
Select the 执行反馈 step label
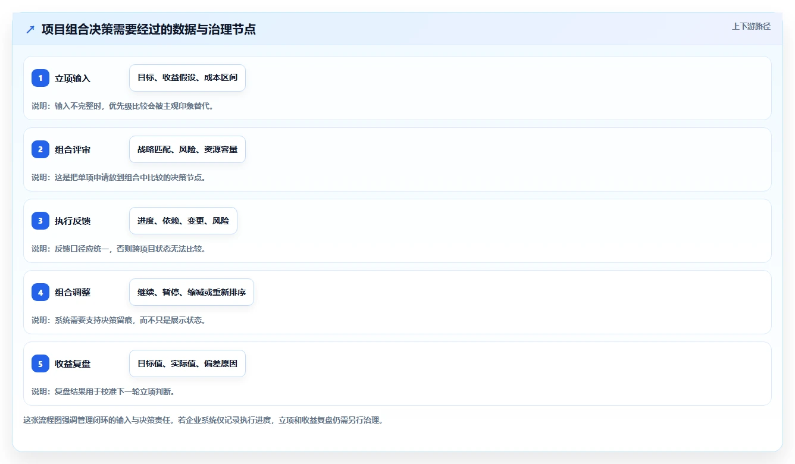click(73, 221)
